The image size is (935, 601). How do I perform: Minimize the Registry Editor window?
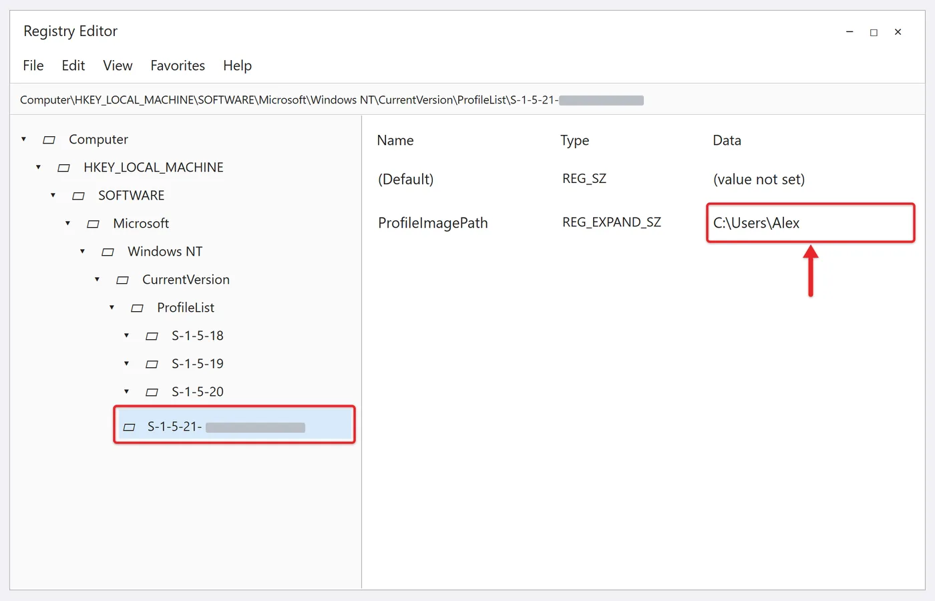[x=850, y=32]
